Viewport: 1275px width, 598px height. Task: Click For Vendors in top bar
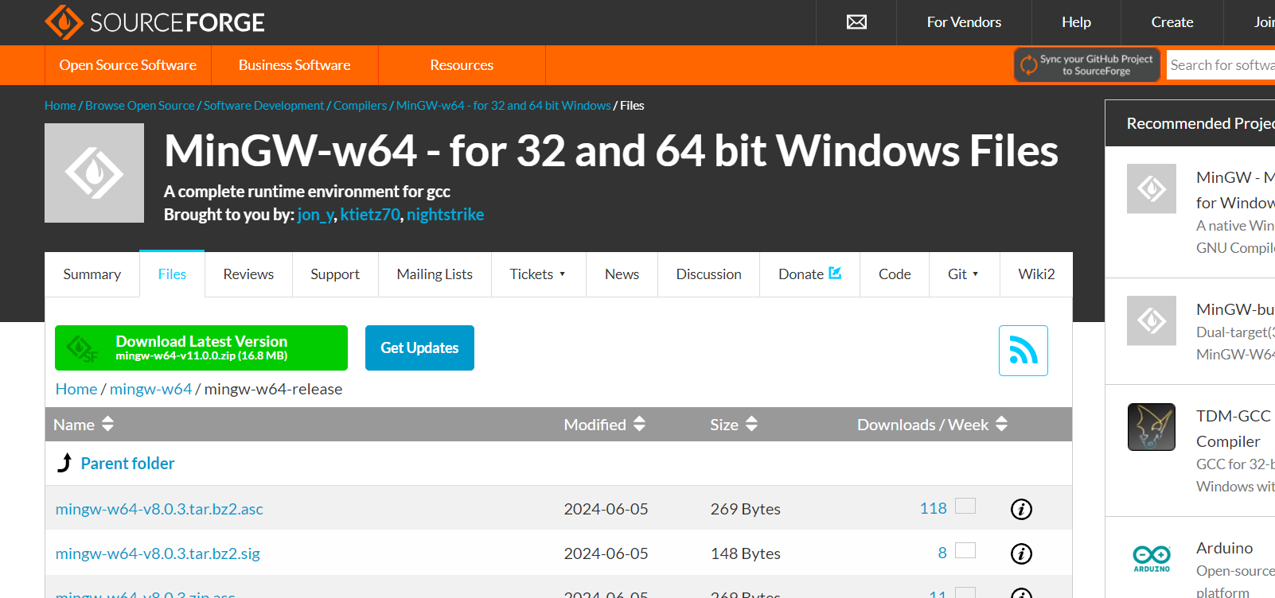click(x=964, y=22)
